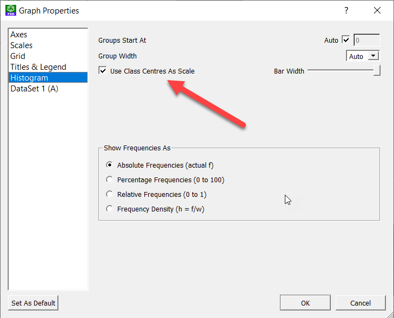Select Frequency Density (h = f/w) option
The width and height of the screenshot is (394, 318).
[x=110, y=209]
